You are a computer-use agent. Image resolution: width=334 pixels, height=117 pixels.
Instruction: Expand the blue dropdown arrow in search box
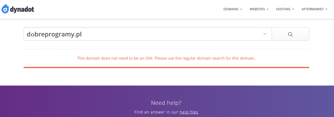tap(265, 34)
